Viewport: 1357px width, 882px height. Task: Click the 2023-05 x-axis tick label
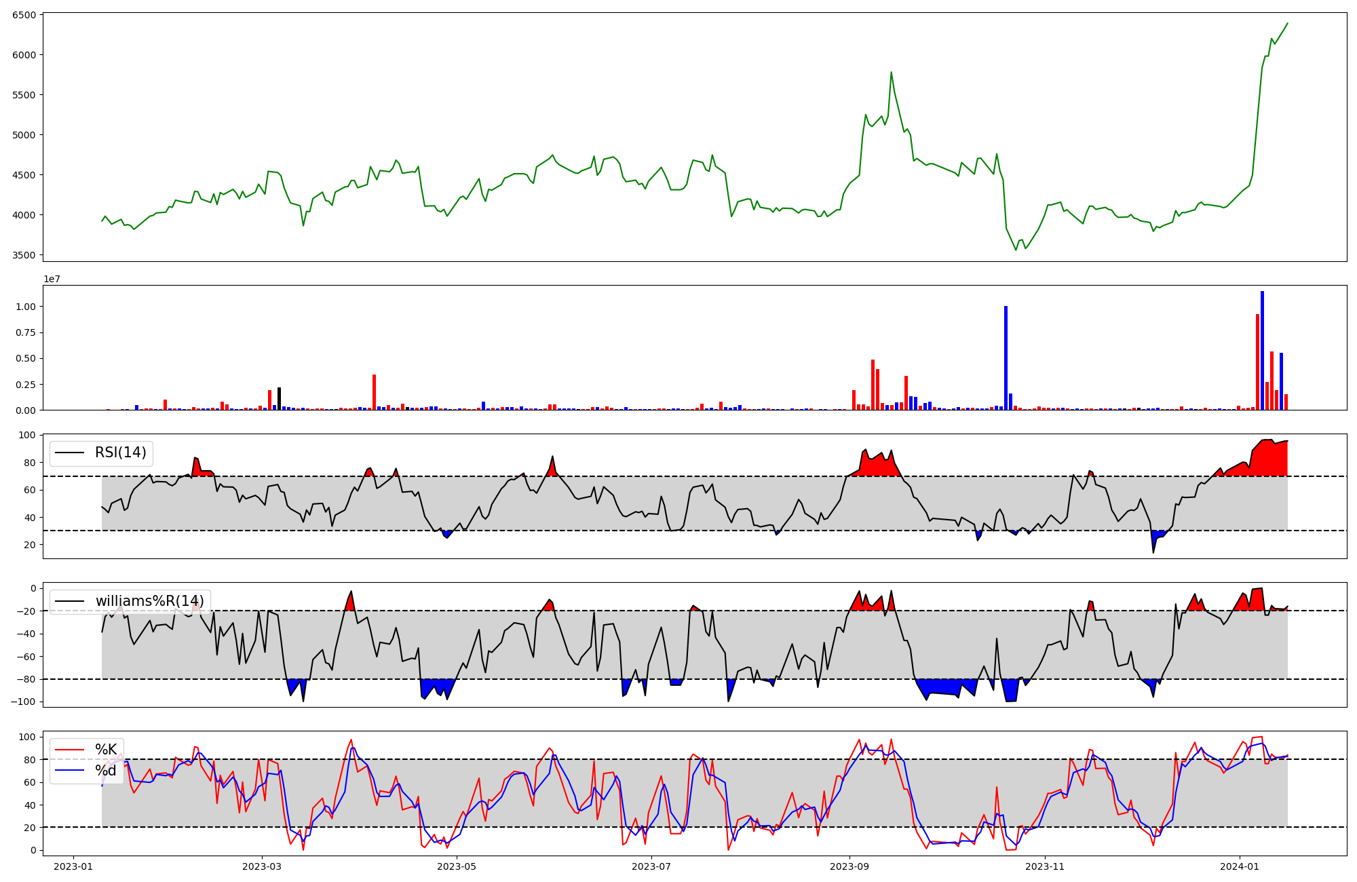457,866
